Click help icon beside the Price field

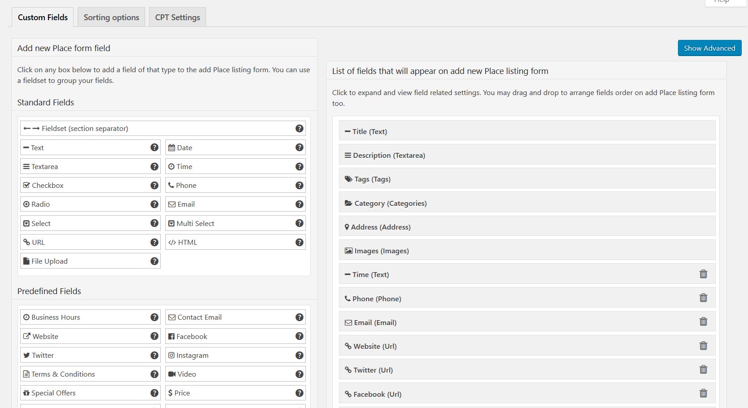pyautogui.click(x=299, y=393)
